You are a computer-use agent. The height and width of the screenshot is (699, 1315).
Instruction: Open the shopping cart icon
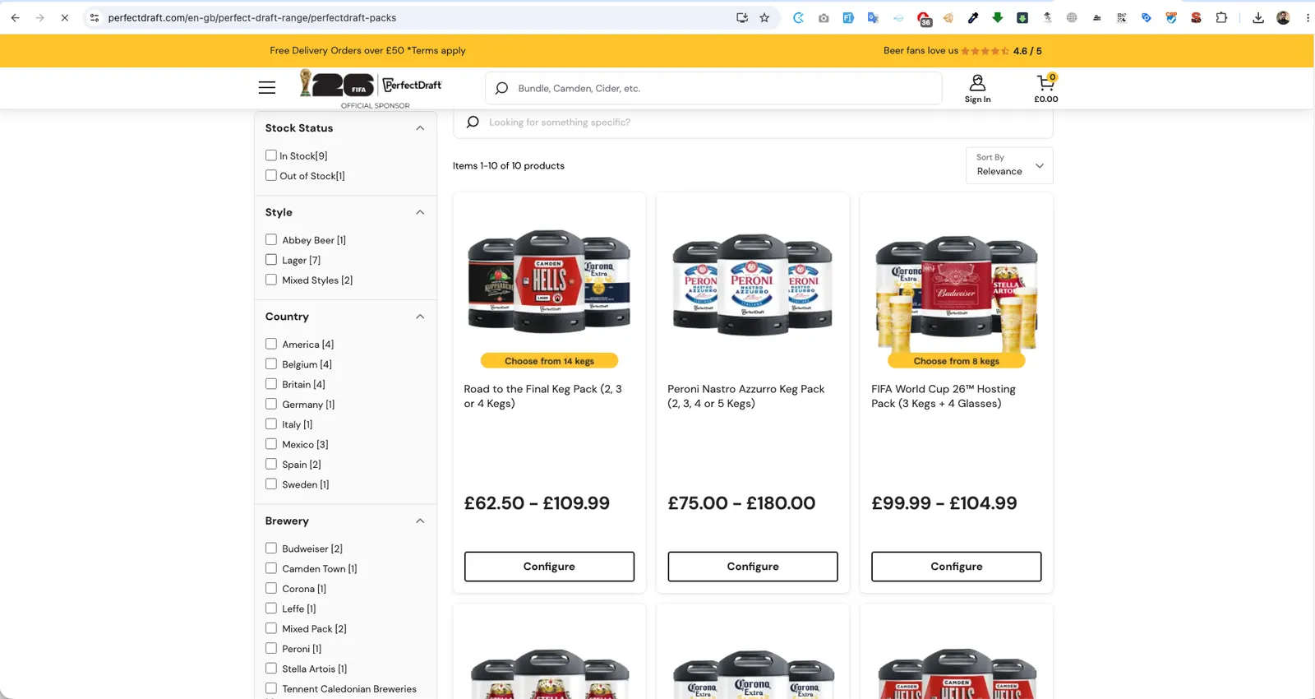tap(1045, 89)
